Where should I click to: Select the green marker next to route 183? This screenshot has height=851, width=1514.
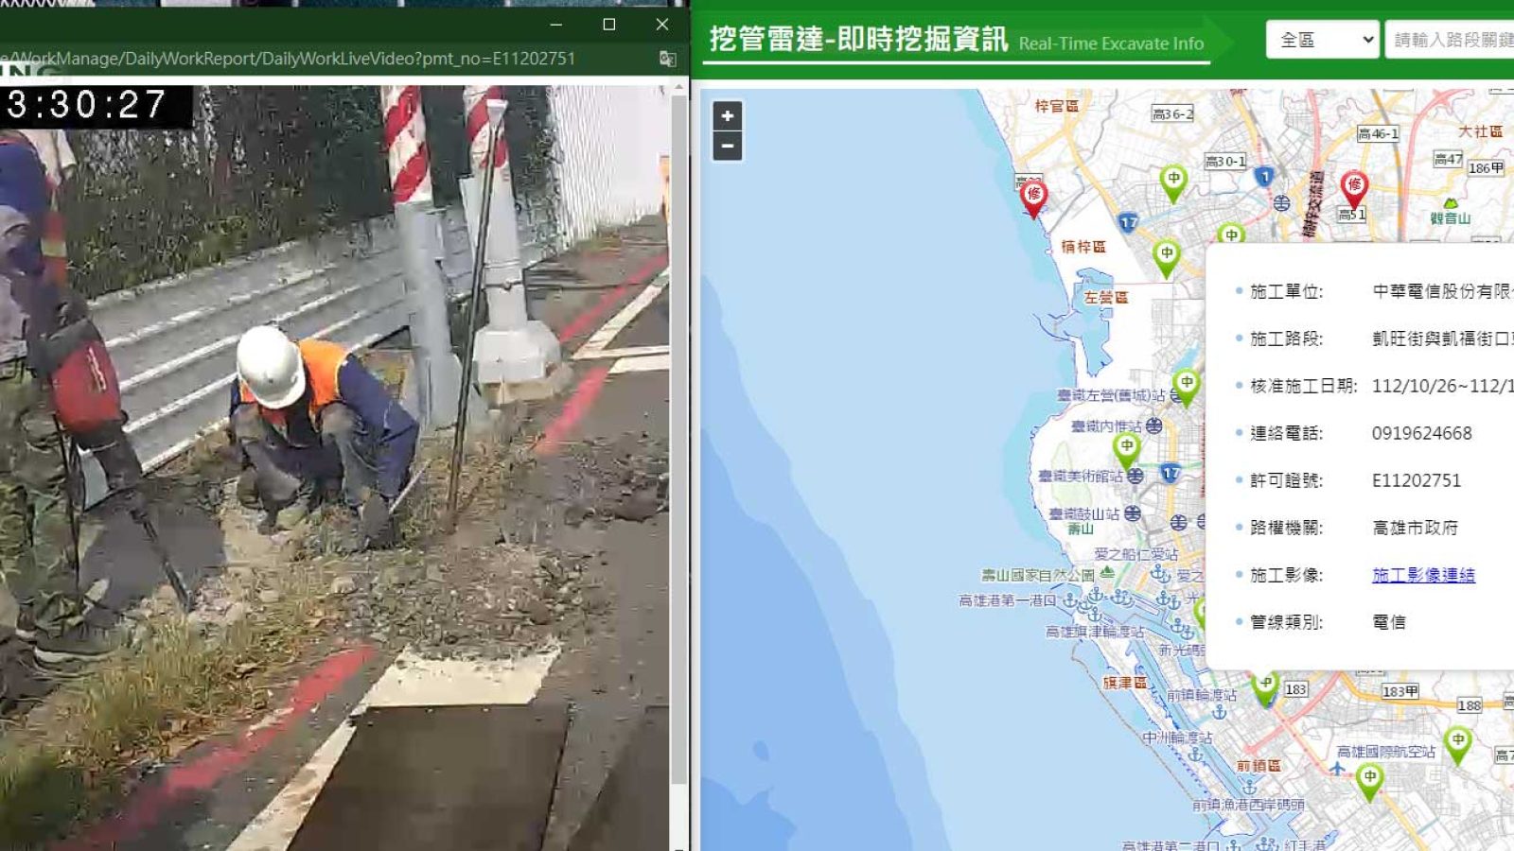pos(1265,686)
